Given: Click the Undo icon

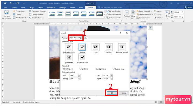Looking at the screenshot, I should [11, 3].
